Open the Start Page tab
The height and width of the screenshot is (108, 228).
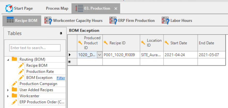[x=19, y=8]
